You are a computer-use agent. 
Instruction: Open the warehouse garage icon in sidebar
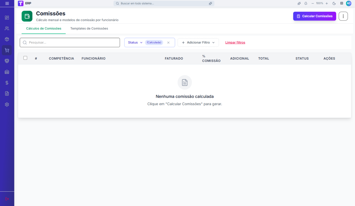(7, 72)
